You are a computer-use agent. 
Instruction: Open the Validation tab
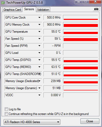click(43, 10)
